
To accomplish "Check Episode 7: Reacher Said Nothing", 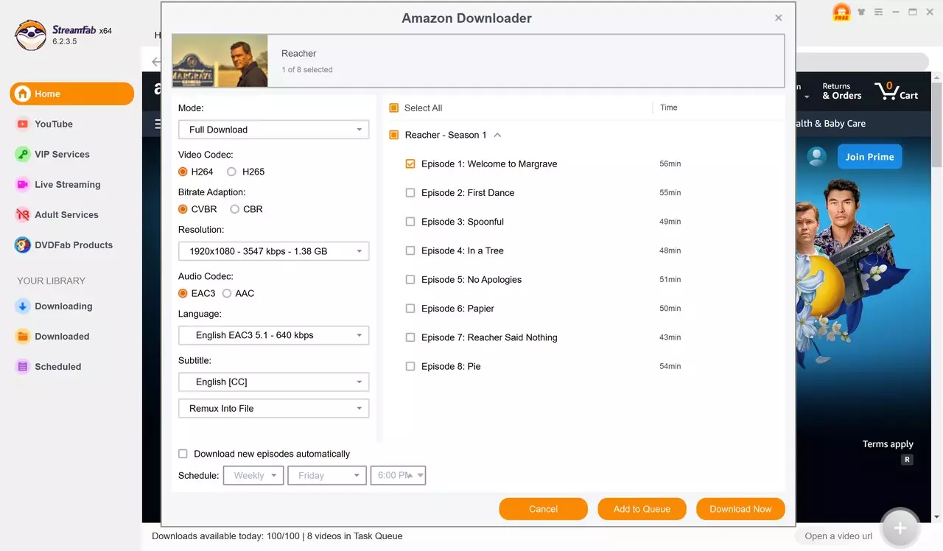I will point(410,337).
